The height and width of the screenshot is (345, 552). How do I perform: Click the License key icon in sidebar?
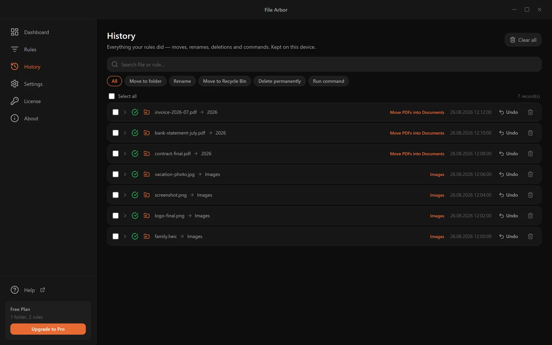(15, 101)
